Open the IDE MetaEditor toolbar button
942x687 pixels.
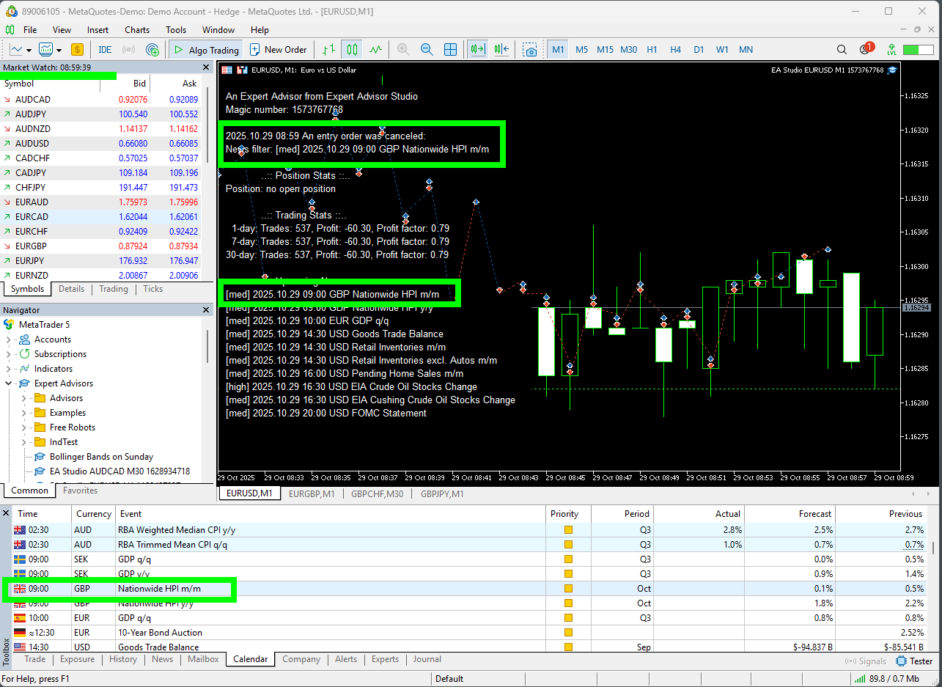[x=105, y=50]
